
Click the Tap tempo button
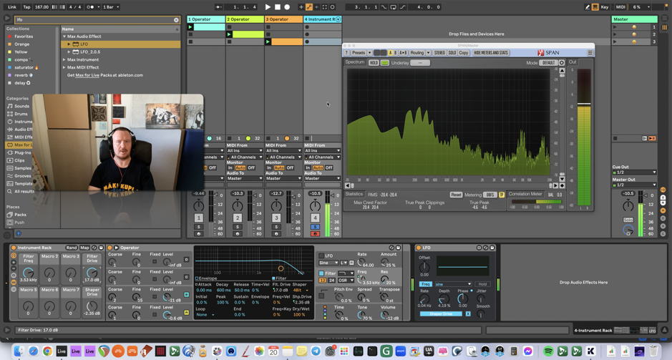tap(26, 7)
